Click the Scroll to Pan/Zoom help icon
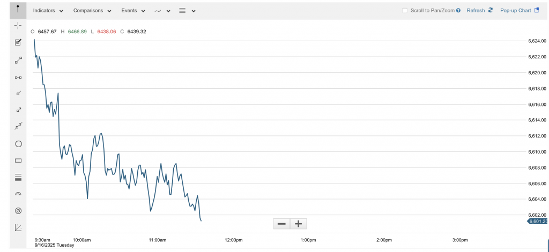The image size is (549, 252). coord(458,11)
